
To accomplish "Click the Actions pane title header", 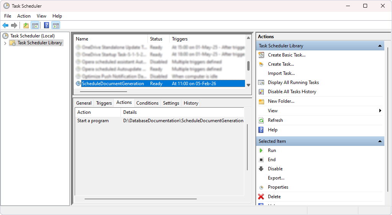I will click(x=266, y=37).
